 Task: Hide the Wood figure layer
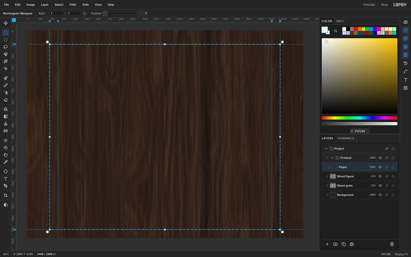[380, 176]
